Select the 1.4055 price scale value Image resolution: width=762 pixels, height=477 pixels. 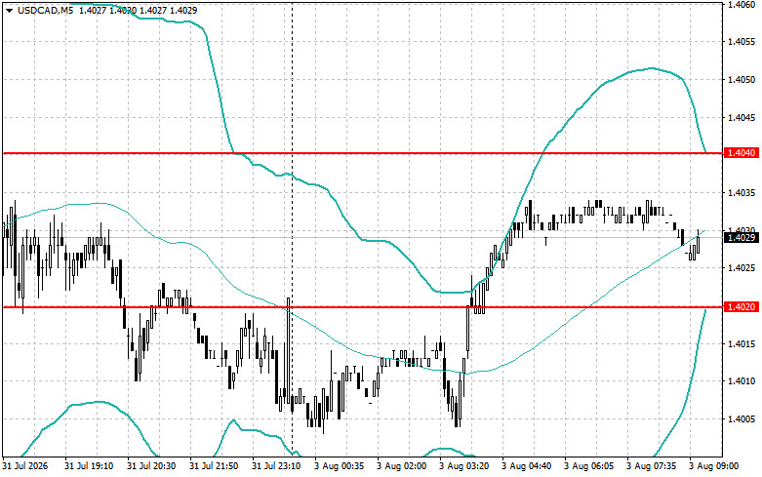742,42
